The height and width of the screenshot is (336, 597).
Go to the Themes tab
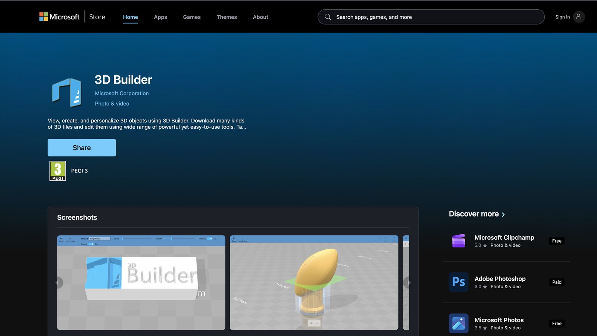point(227,17)
